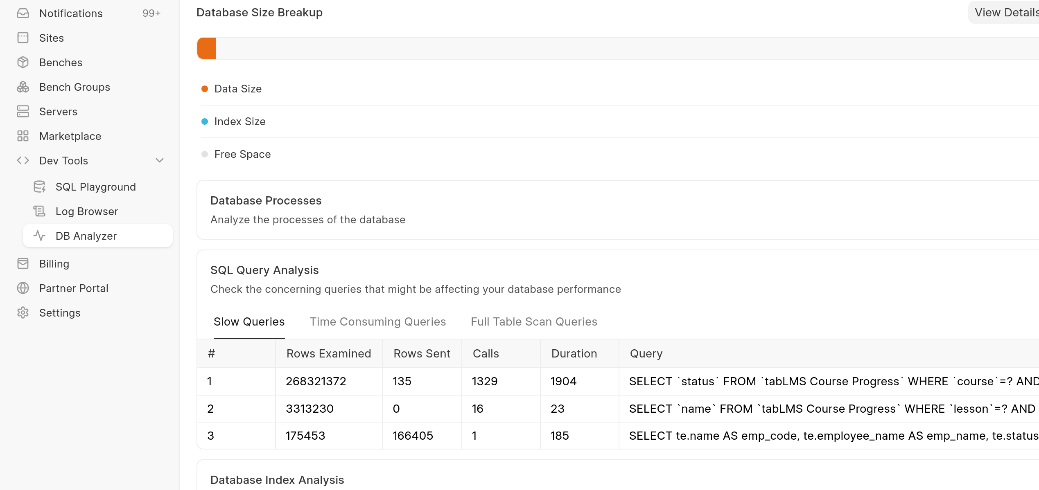Click the Marketplace grid icon
Screen dimensions: 1039x490
[23, 136]
